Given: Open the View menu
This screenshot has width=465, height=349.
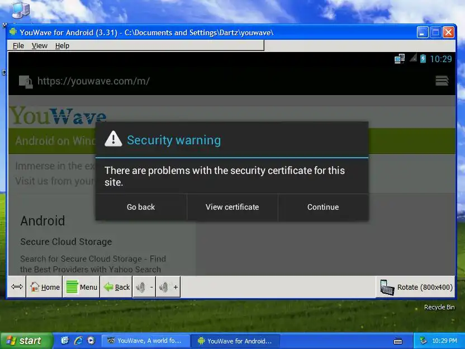Looking at the screenshot, I should pos(40,46).
